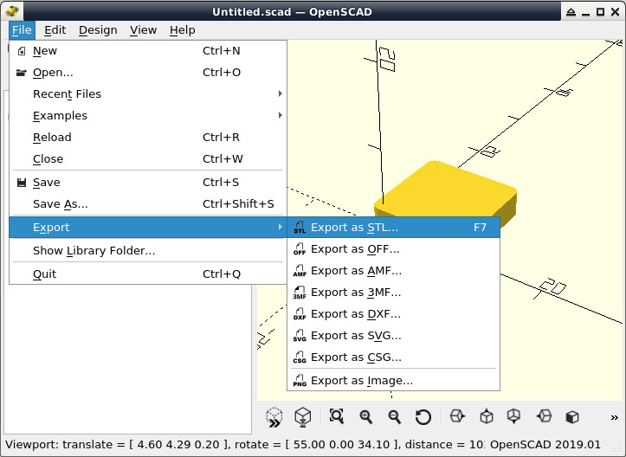Maximize the OpenSCAD window
The image size is (626, 457).
click(x=600, y=12)
